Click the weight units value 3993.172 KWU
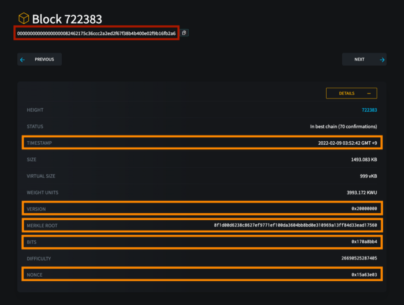This screenshot has width=404, height=305. [362, 193]
